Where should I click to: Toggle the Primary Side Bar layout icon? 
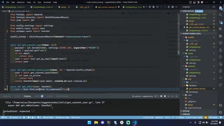click(190, 2)
